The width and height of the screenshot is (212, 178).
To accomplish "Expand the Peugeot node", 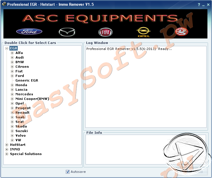I will [12, 108].
